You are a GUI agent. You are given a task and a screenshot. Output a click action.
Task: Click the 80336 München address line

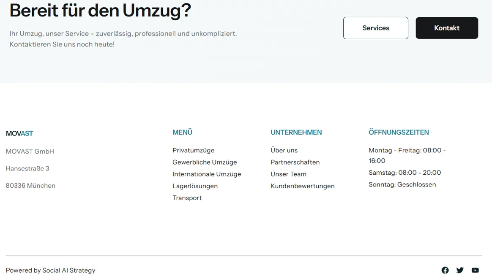click(x=30, y=186)
